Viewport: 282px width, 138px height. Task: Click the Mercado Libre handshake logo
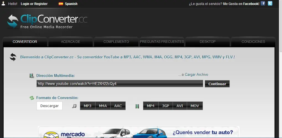coord(51,135)
